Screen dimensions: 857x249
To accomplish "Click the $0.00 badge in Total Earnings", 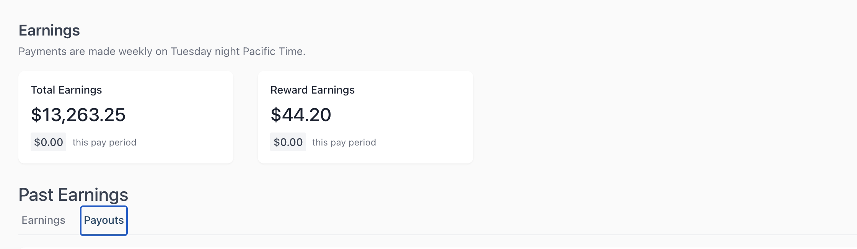I will 48,142.
